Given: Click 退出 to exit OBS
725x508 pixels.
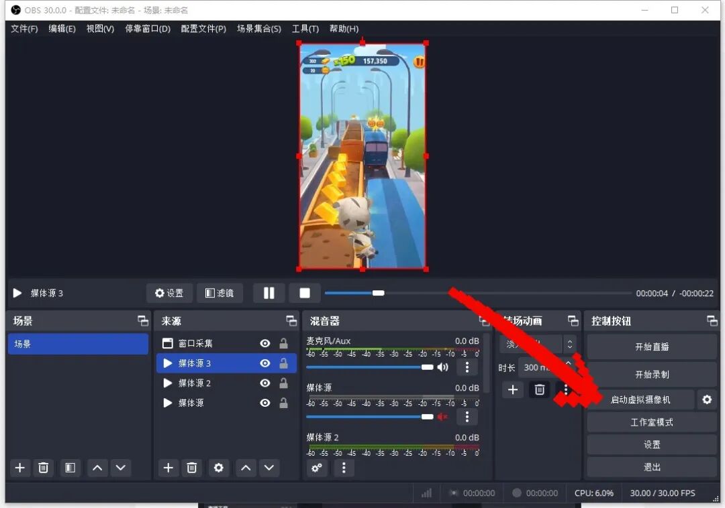Looking at the screenshot, I should coord(651,467).
